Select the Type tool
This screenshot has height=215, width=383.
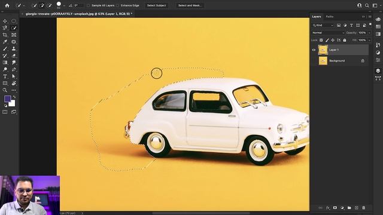coord(5,76)
